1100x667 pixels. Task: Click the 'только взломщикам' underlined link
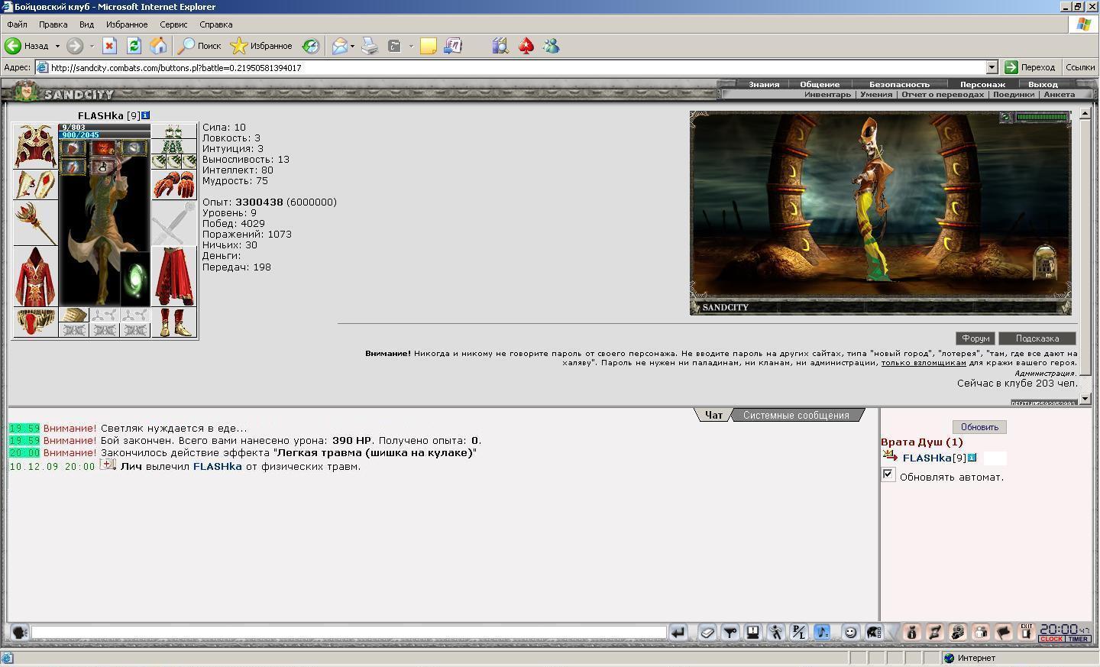tap(924, 363)
